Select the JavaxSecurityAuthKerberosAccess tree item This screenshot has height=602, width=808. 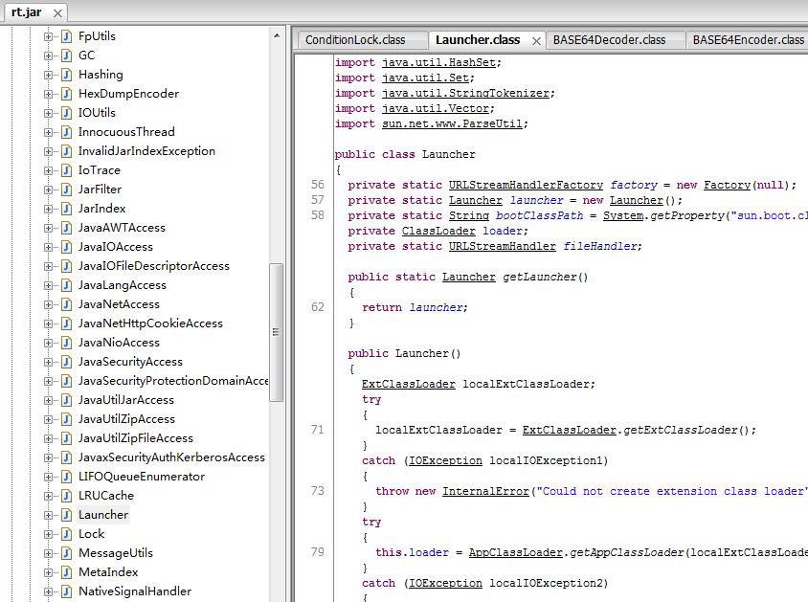coord(171,457)
